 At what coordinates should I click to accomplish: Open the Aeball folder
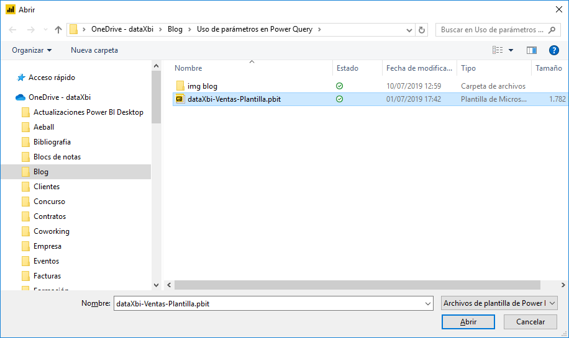point(43,127)
